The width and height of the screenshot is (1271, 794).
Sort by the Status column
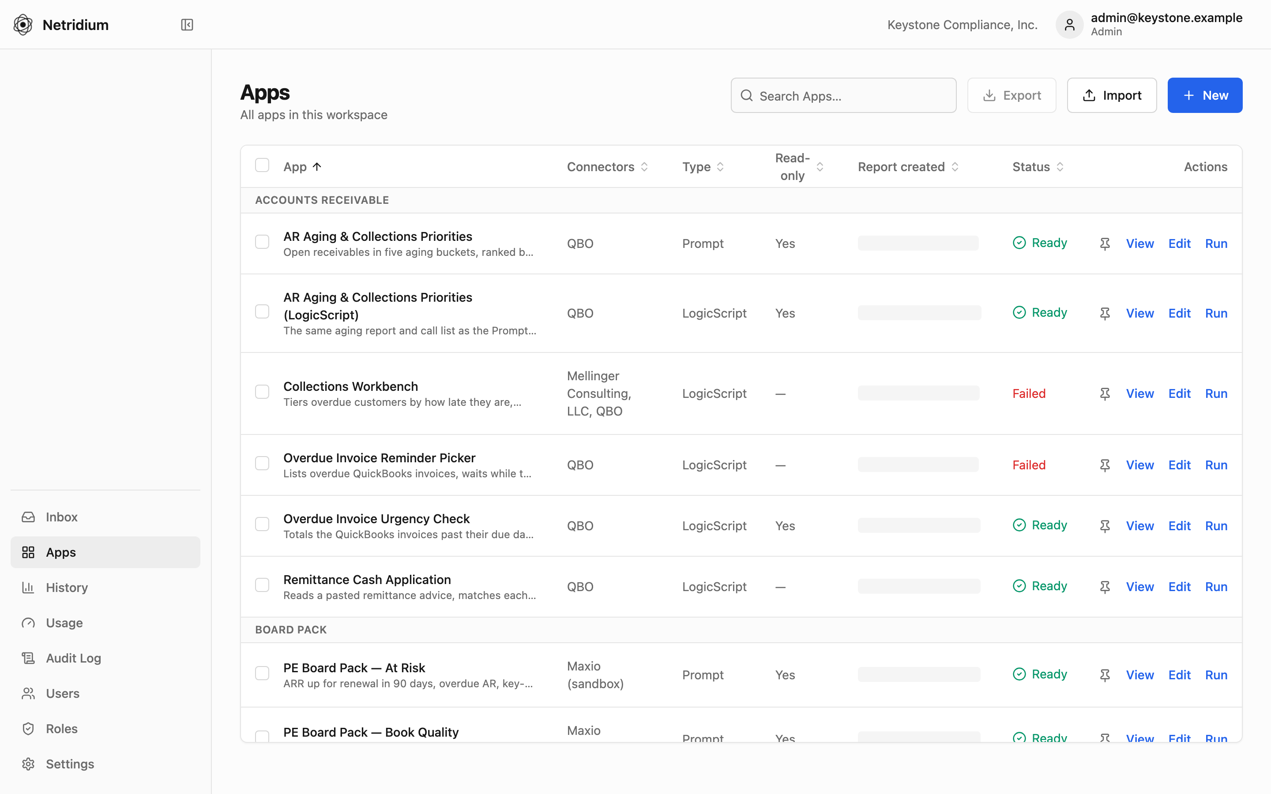tap(1038, 167)
